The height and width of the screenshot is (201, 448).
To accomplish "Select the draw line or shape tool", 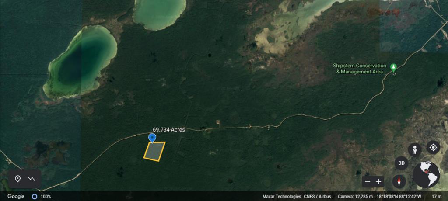I will coord(31,179).
